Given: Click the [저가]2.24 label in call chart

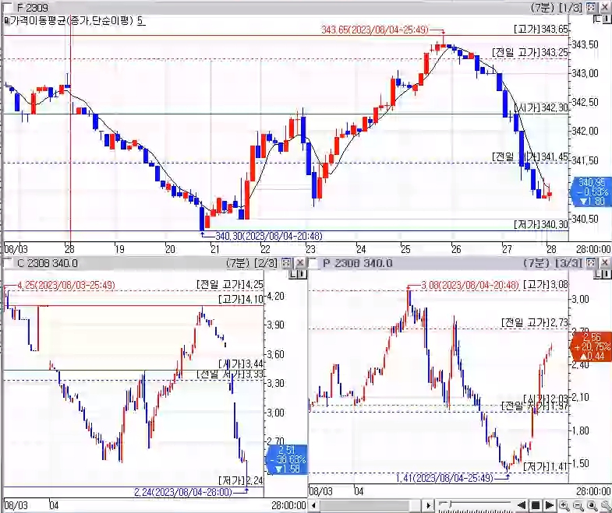Looking at the screenshot, I should click(241, 480).
